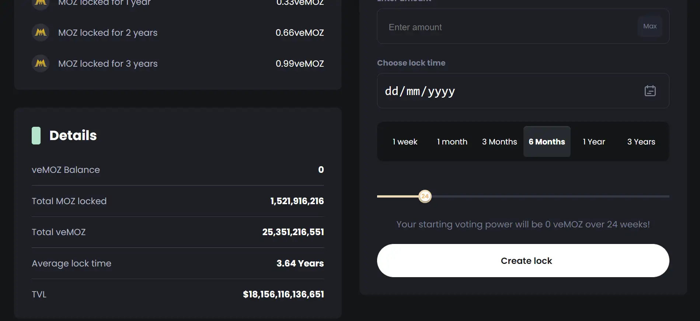Click the Average lock time value
The width and height of the screenshot is (700, 321).
pos(300,264)
